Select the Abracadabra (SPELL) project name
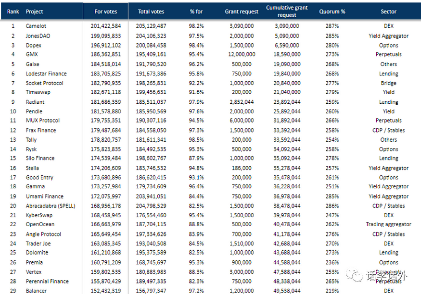The image size is (421, 294). [51, 206]
